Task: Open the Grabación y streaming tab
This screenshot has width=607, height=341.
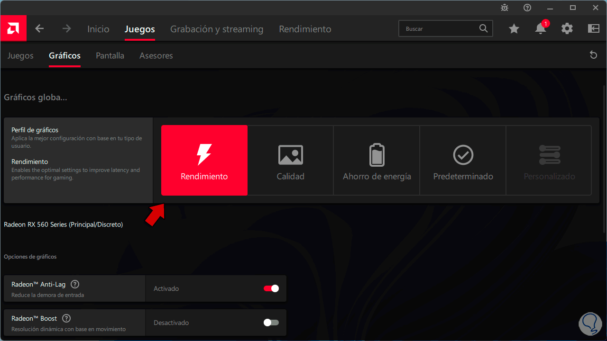Action: 217,29
